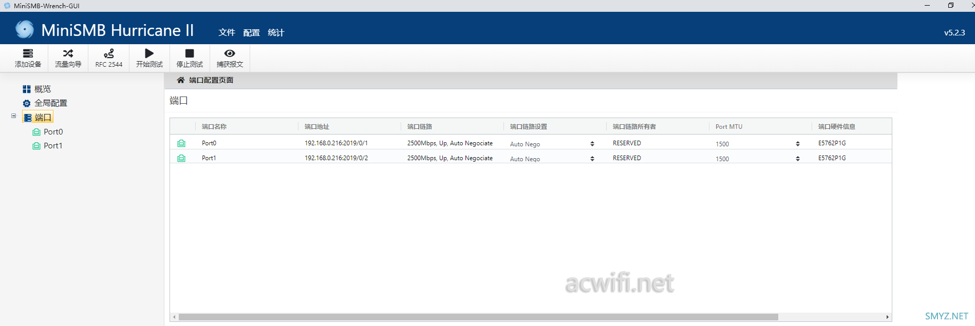The width and height of the screenshot is (975, 326).
Task: Open the 统计 menu
Action: 276,32
